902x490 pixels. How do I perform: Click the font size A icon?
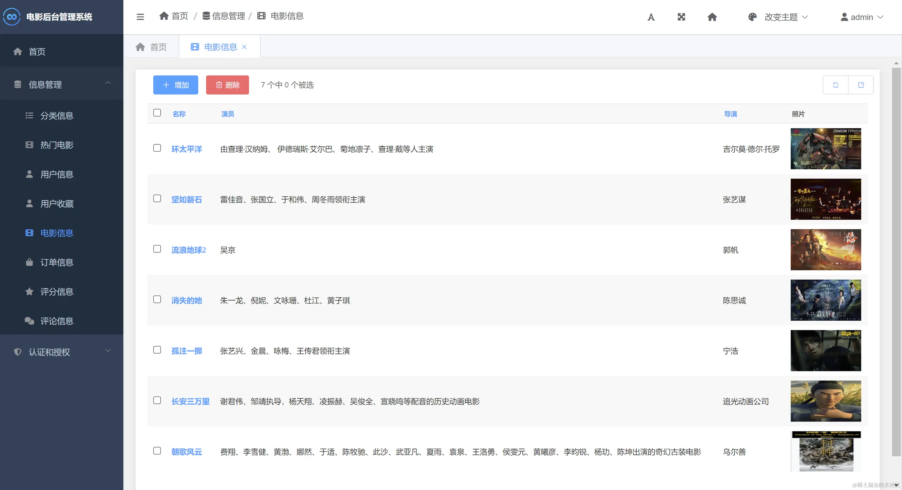pos(651,17)
